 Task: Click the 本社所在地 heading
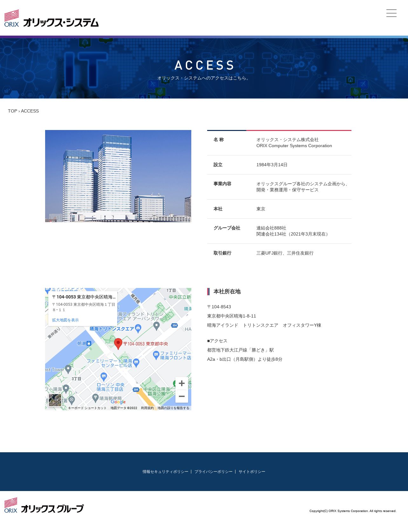(x=227, y=291)
